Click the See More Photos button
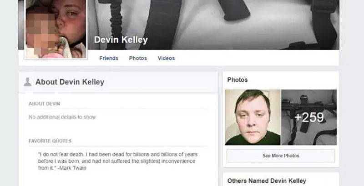This screenshot has height=186, width=364. pyautogui.click(x=281, y=156)
